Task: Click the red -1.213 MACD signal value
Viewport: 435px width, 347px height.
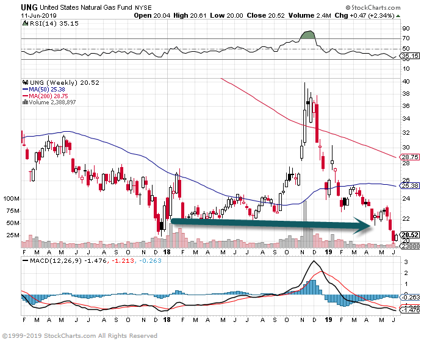Action: [x=123, y=261]
